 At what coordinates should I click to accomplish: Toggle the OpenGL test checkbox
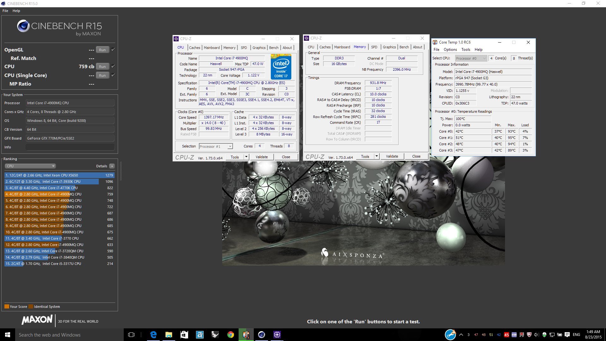coord(113,50)
